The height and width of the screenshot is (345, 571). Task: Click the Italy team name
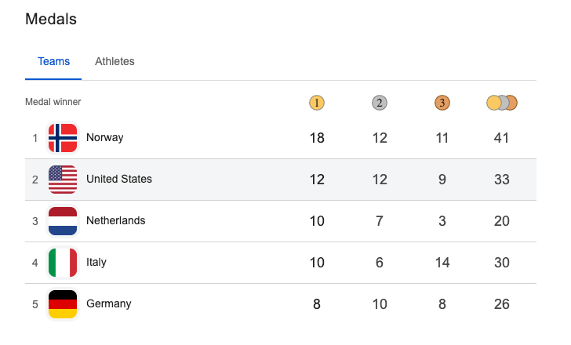pos(96,263)
